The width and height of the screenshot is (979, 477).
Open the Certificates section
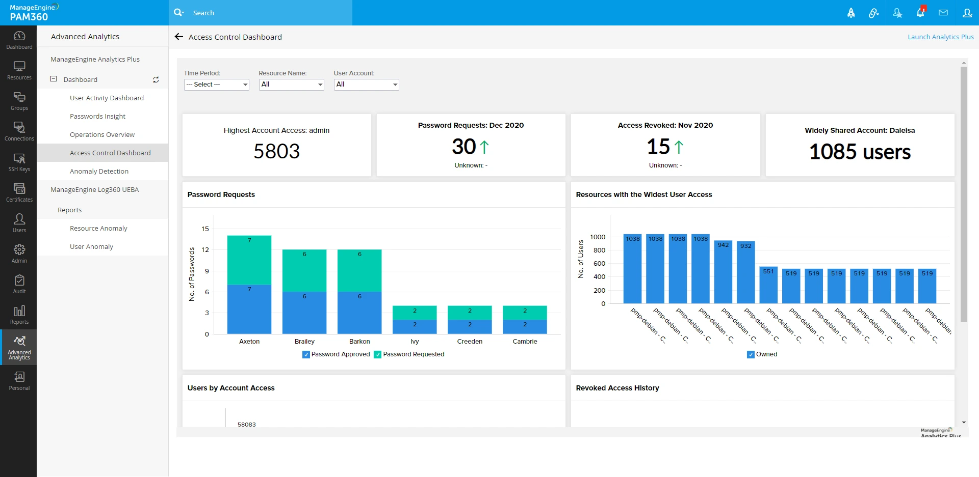coord(19,192)
